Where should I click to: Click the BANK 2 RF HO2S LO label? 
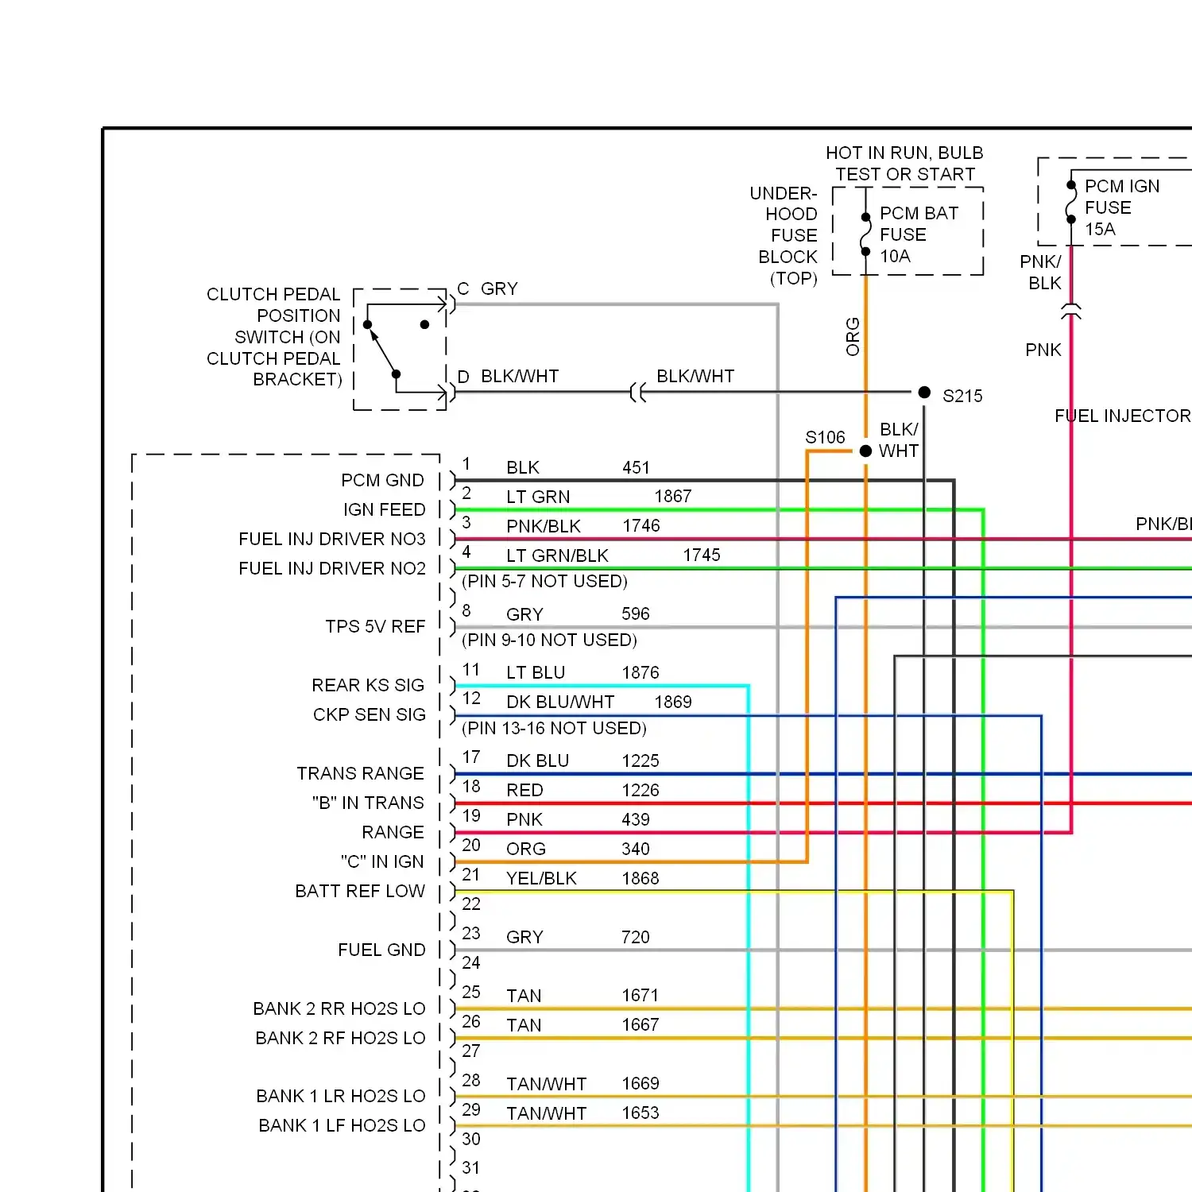coord(340,1038)
